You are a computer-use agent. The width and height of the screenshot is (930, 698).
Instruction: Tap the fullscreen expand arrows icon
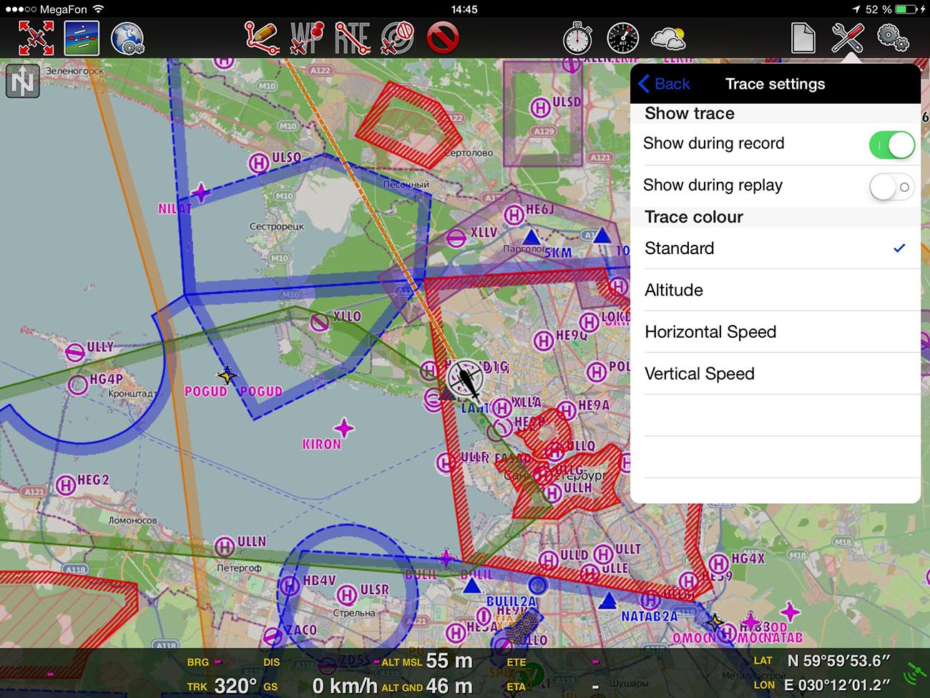pyautogui.click(x=36, y=38)
